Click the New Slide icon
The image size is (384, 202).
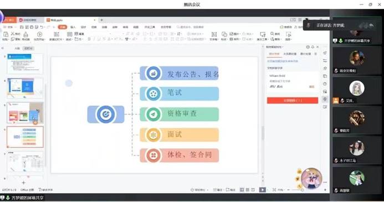(x=57, y=34)
